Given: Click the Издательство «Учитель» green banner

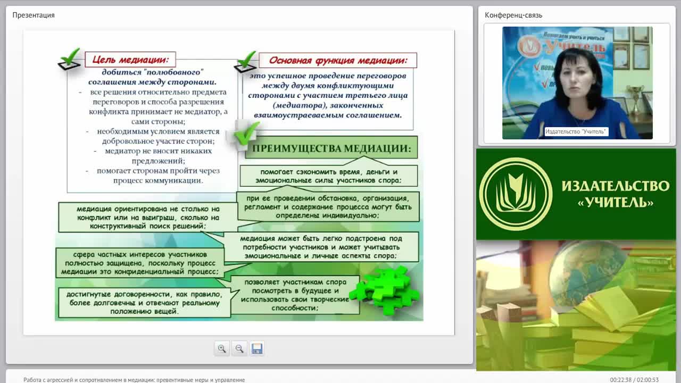Looking at the screenshot, I should pos(576,194).
